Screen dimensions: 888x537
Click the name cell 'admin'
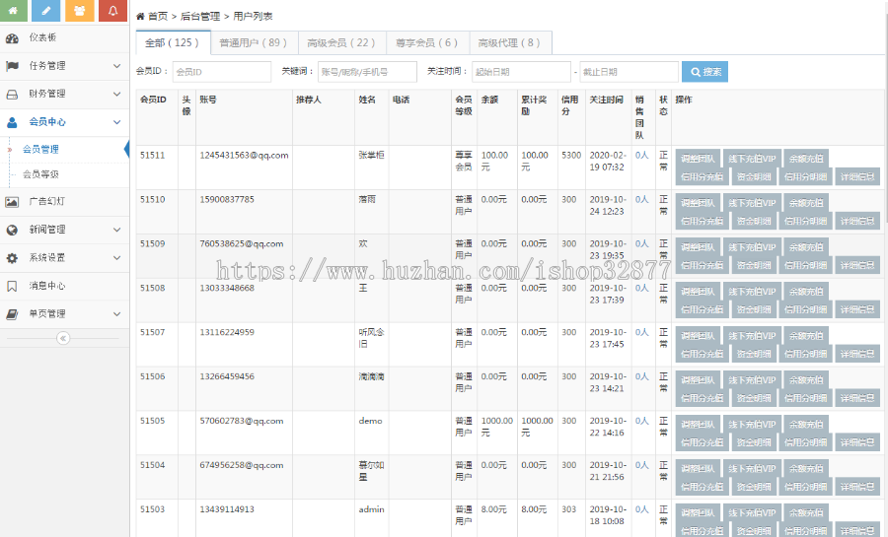point(372,509)
